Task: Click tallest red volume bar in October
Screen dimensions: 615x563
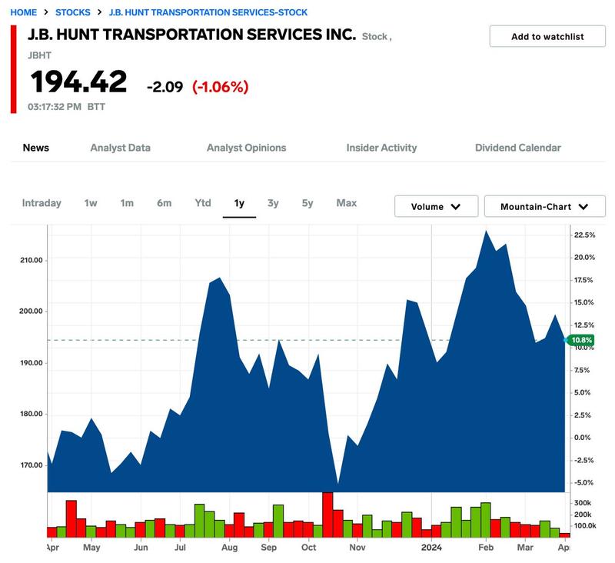Action: pyautogui.click(x=327, y=515)
